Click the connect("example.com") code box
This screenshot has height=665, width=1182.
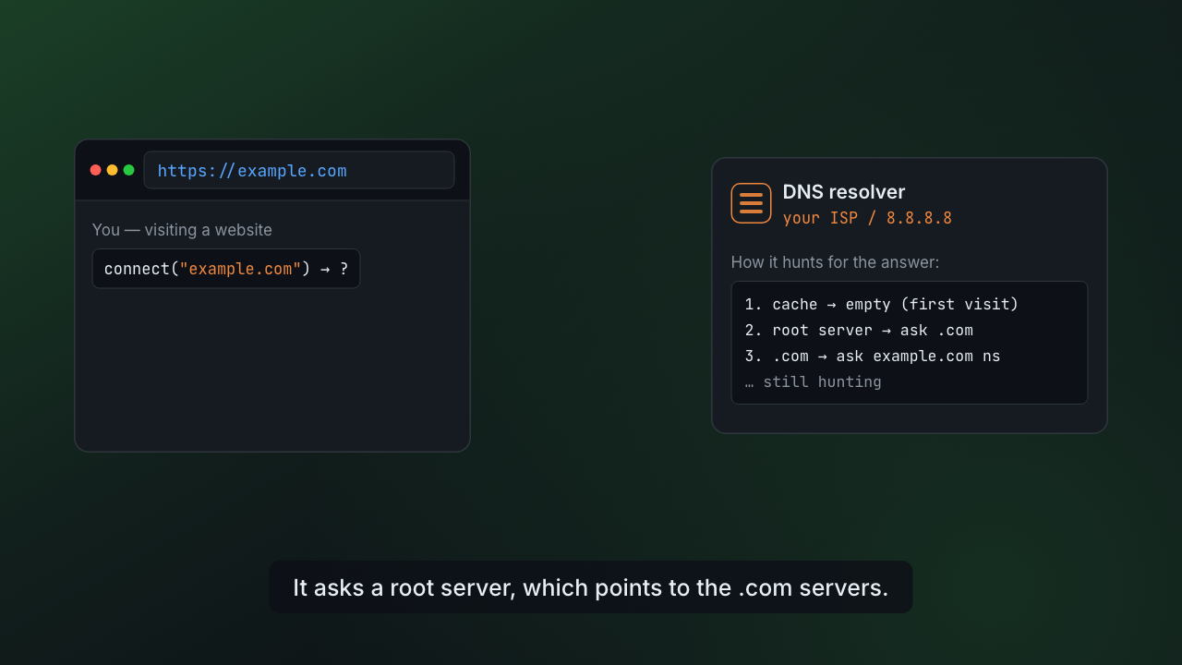click(x=226, y=269)
